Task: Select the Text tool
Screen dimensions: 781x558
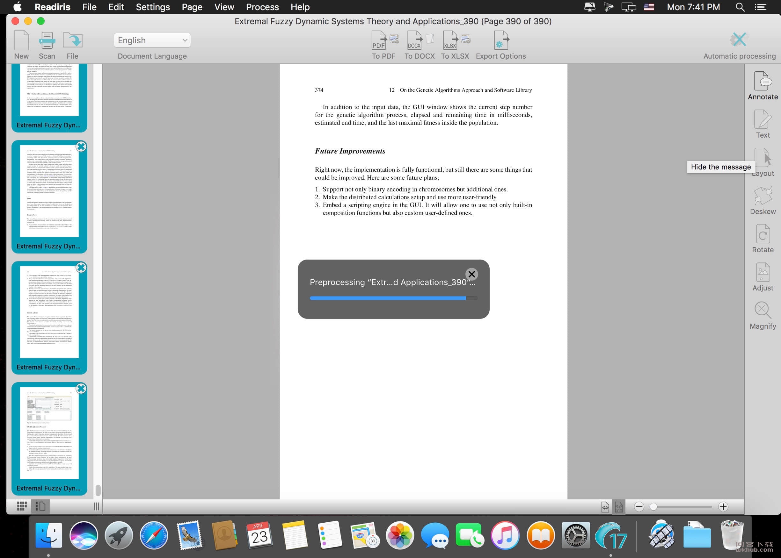Action: click(763, 124)
